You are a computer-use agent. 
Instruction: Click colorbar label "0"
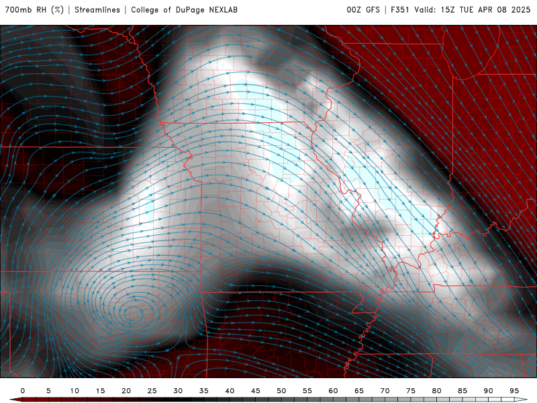point(23,391)
